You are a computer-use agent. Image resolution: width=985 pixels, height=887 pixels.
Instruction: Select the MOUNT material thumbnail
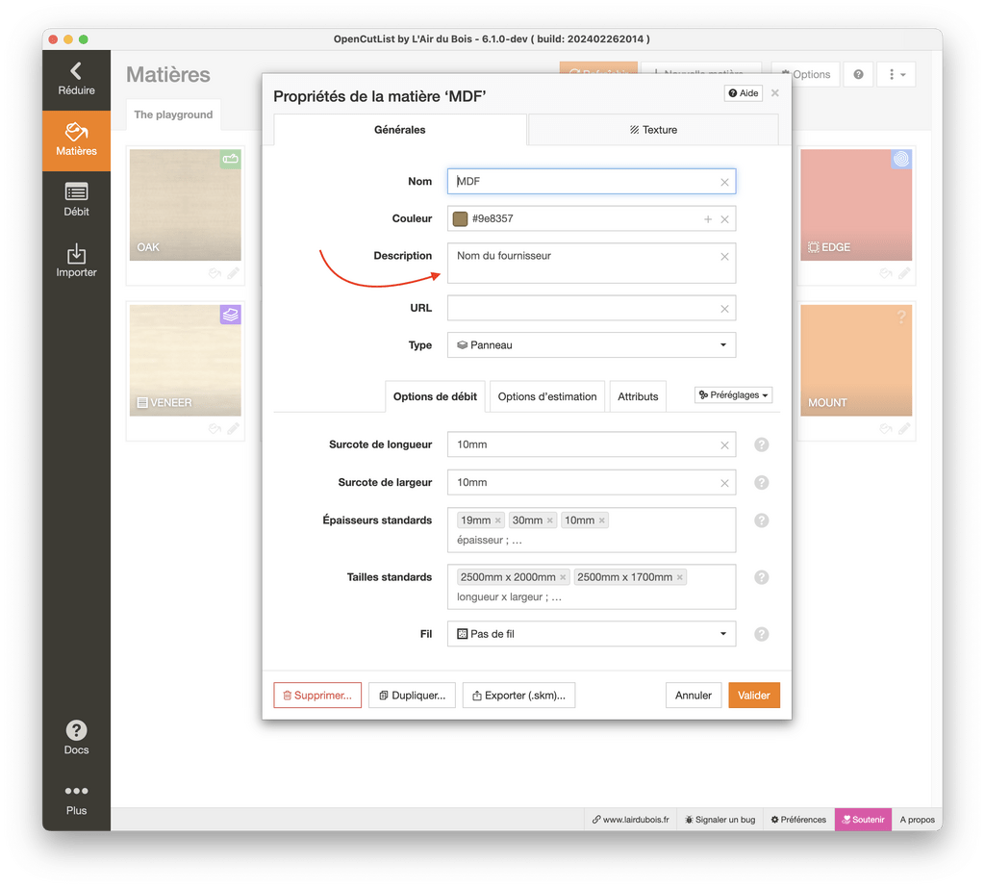[x=856, y=360]
